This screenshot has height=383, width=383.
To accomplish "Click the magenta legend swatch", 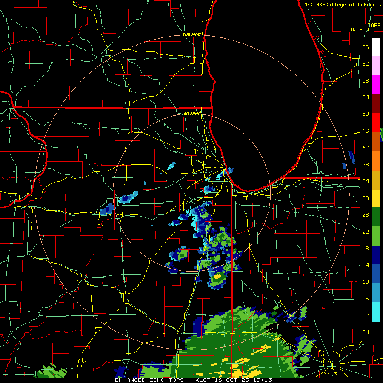I will 376,85.
